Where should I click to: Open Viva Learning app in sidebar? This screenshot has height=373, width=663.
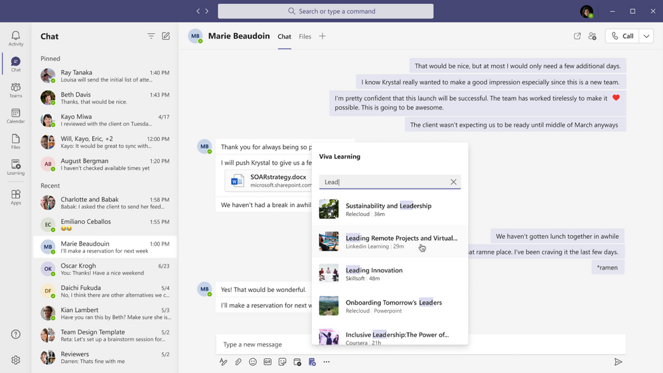click(x=15, y=168)
